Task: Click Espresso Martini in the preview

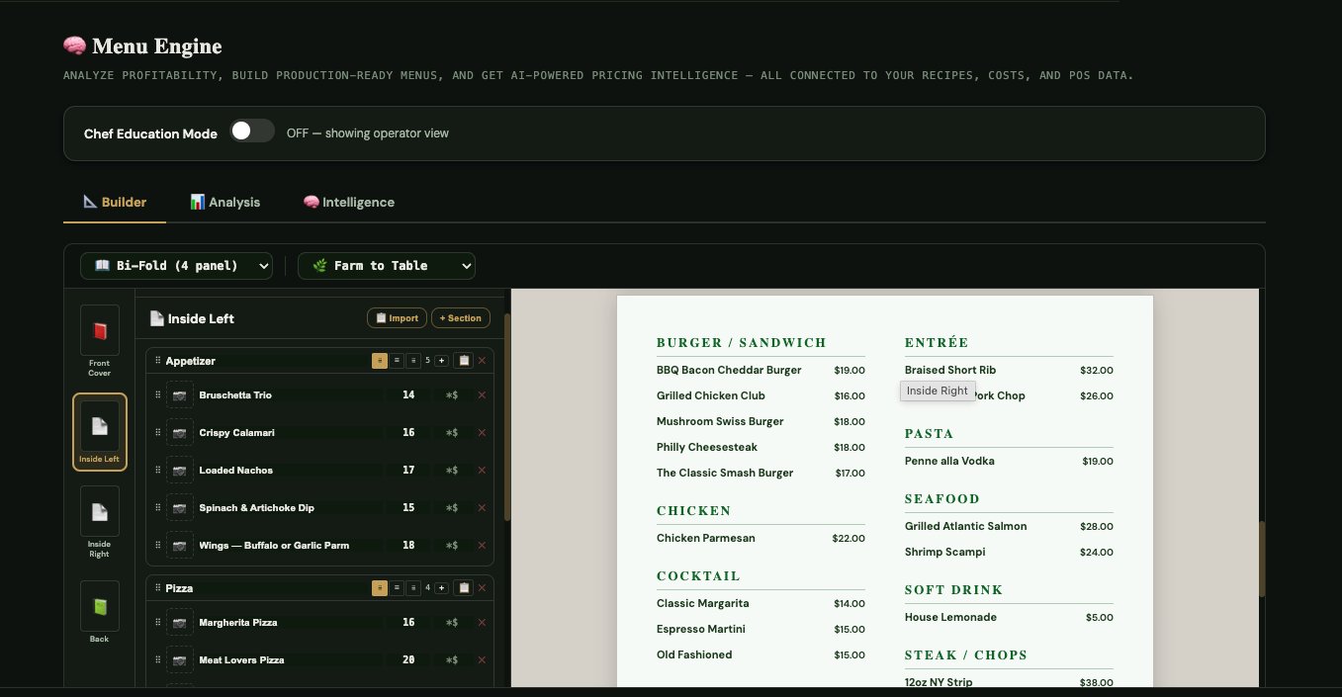Action: [701, 629]
